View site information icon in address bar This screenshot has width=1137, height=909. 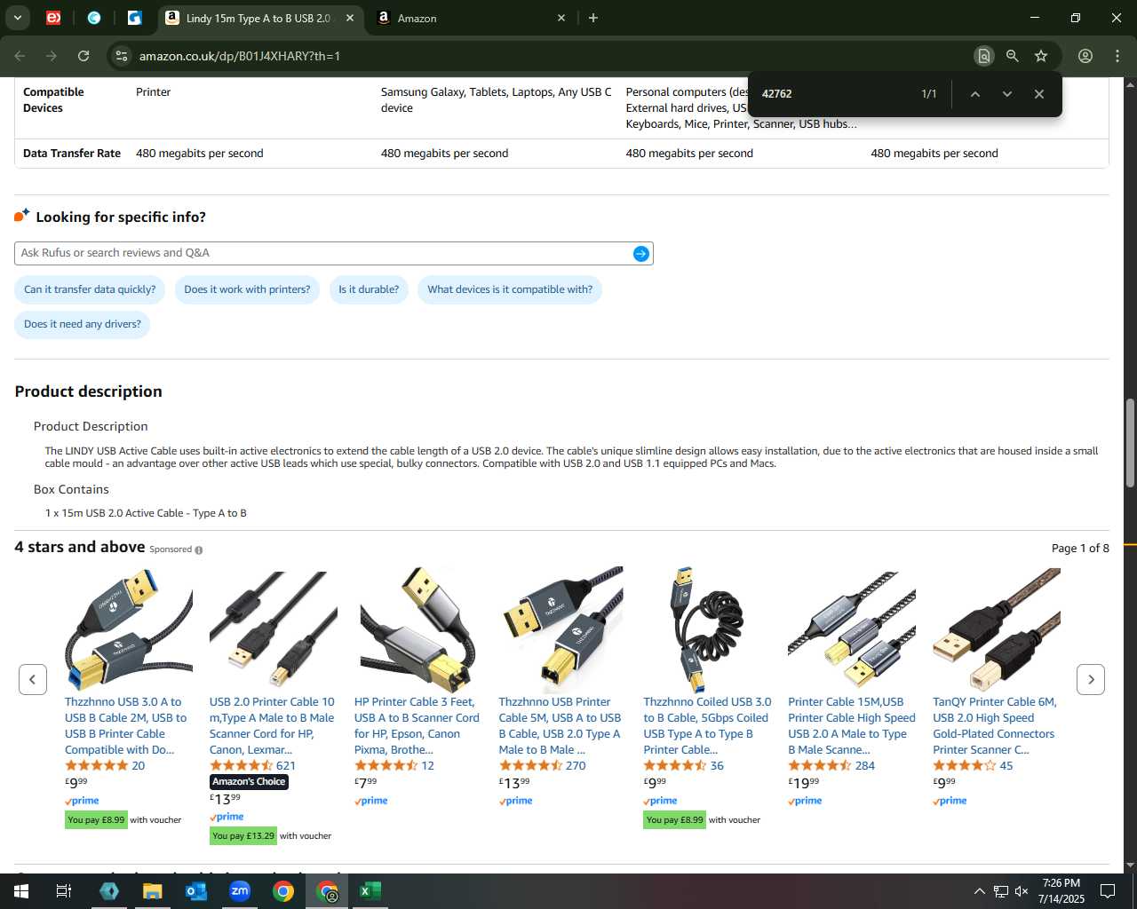coord(122,56)
